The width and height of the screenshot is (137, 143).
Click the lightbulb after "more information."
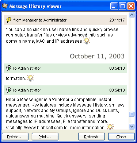[110, 127]
